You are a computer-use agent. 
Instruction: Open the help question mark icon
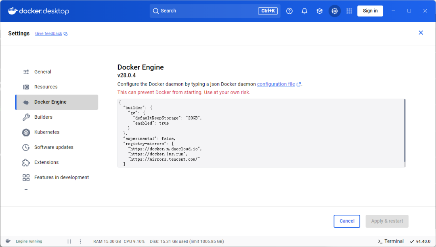coord(289,11)
